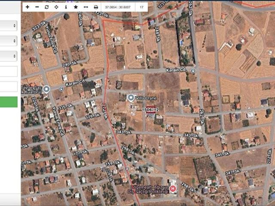Click the Döşemealtı Ağız ve Diş Sağlığı label
The height and width of the screenshot is (206, 275).
pos(148,189)
